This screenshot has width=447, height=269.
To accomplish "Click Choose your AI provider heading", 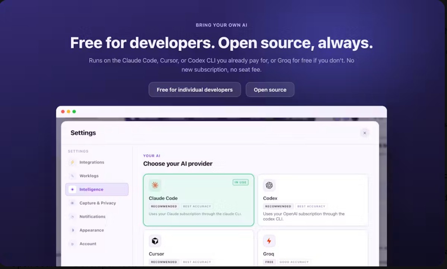I will 178,164.
